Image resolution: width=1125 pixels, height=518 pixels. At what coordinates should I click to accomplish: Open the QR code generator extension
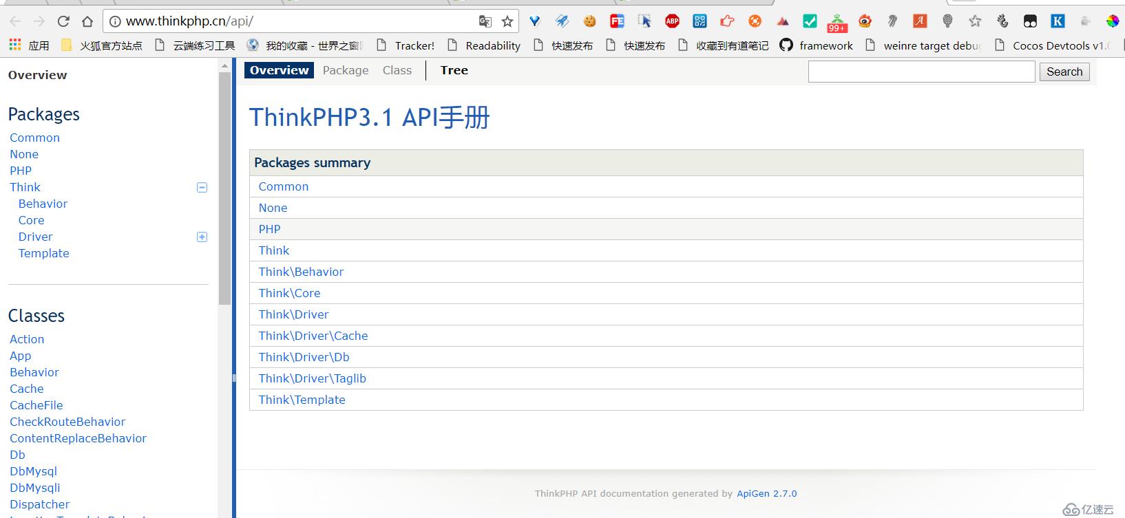pyautogui.click(x=700, y=21)
